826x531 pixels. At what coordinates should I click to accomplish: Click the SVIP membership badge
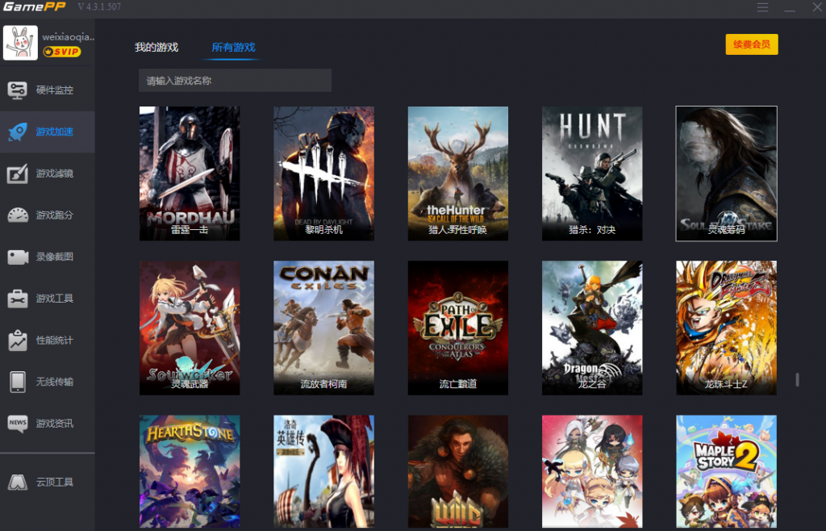62,52
